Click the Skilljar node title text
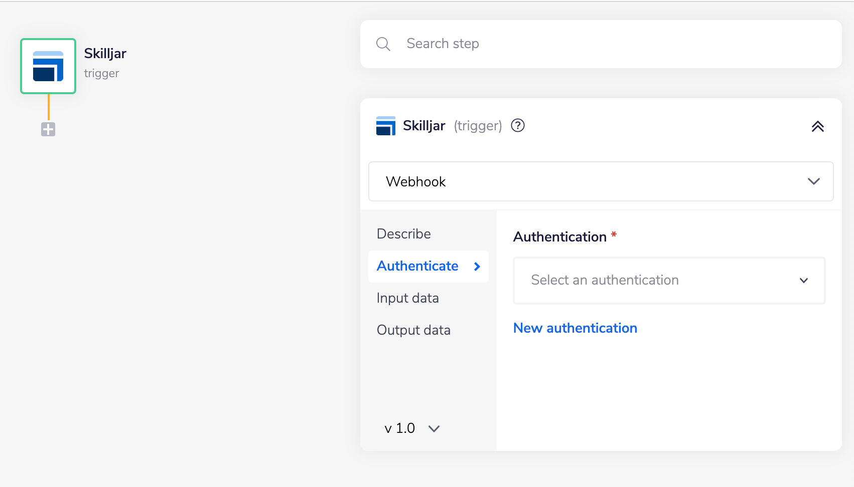Screen dimensions: 854x487 click(105, 54)
